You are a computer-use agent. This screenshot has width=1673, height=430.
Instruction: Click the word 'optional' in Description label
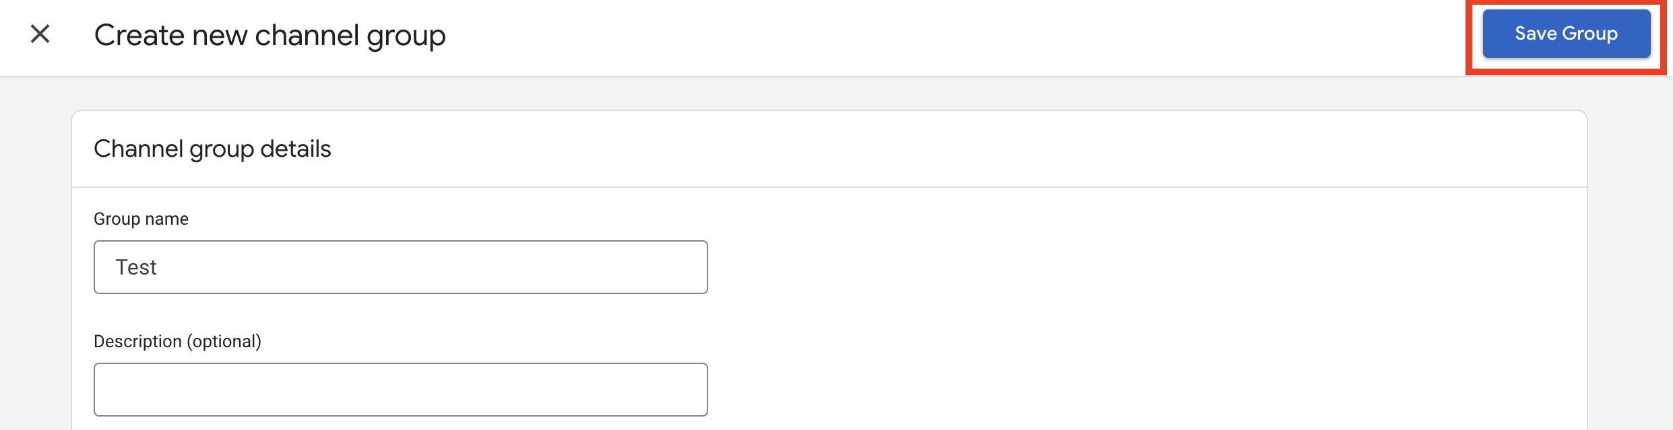click(224, 341)
